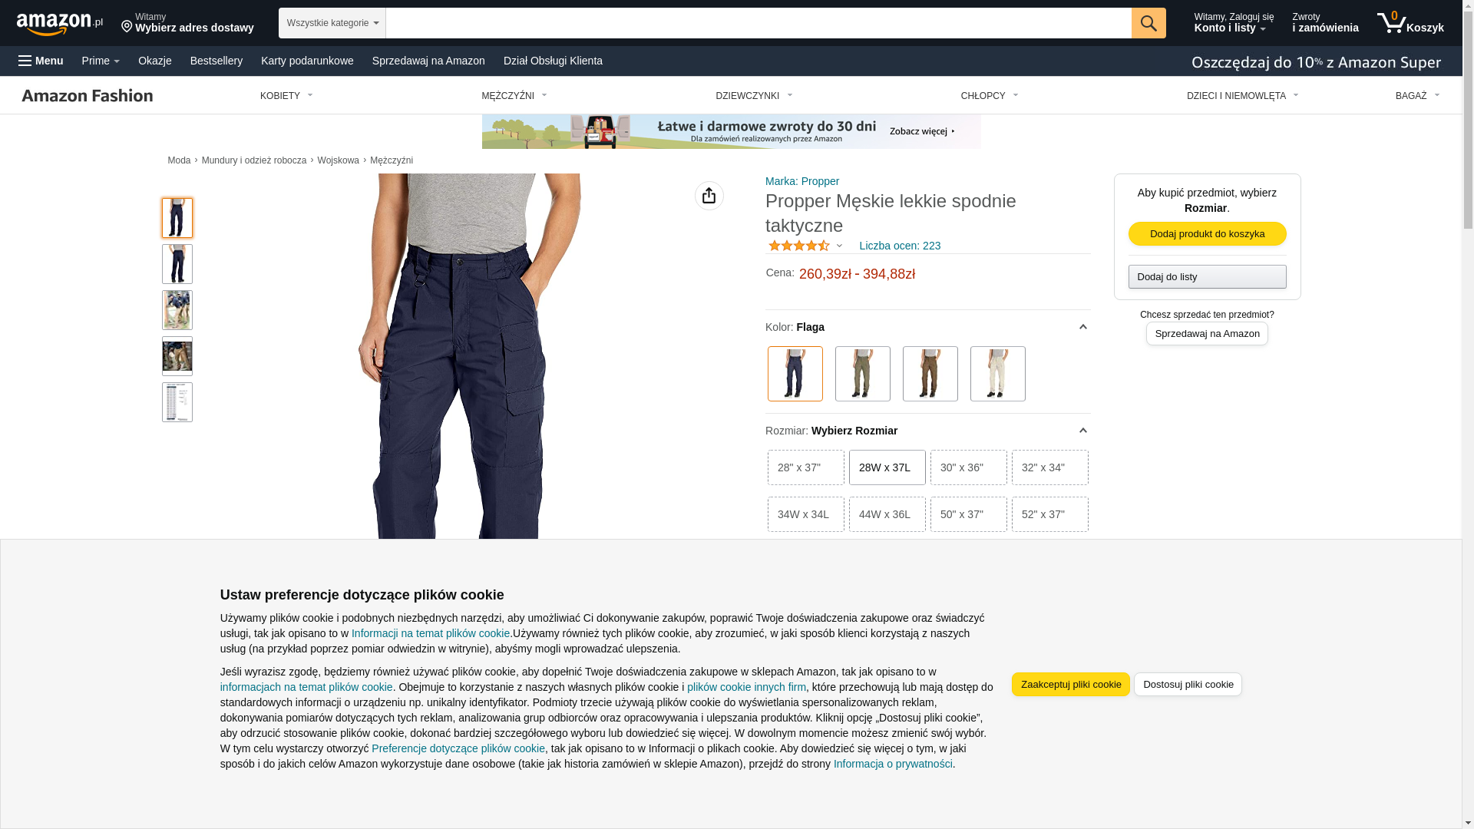Open the DZIEWCZYNKI fashion menu
Viewport: 1474px width, 829px height.
[754, 96]
